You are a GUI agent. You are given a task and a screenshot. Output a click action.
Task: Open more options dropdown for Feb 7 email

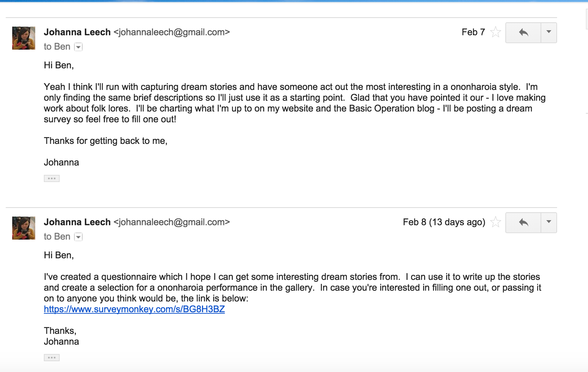tap(549, 33)
